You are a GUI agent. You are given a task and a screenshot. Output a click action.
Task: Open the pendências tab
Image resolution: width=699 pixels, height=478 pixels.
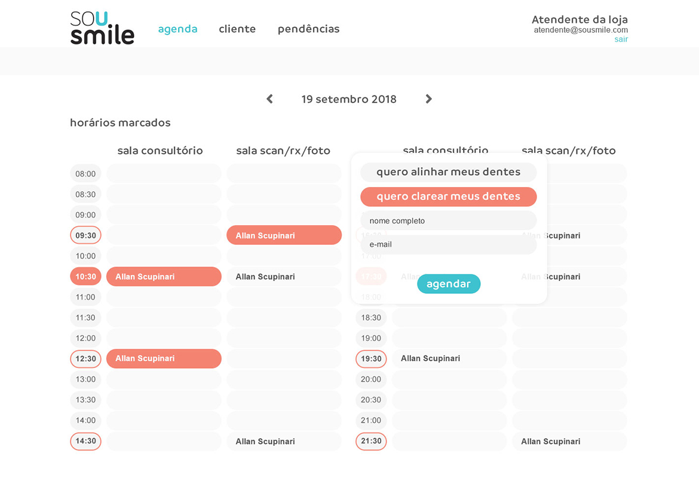[x=308, y=29]
